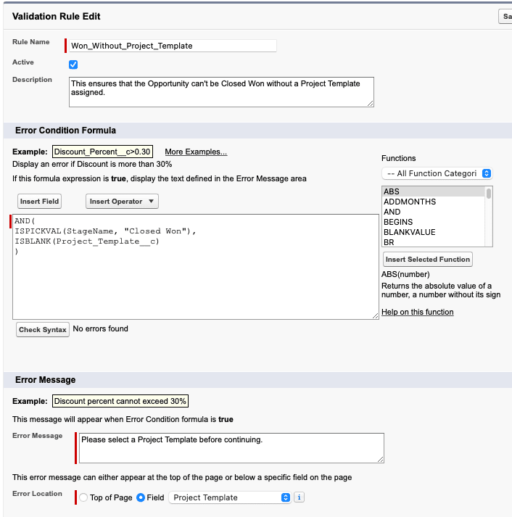The image size is (512, 517).
Task: Select the Top of Page radio button
Action: (83, 497)
